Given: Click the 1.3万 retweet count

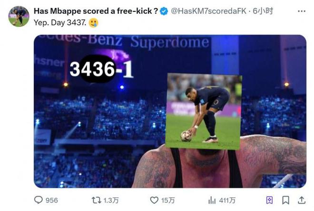Looking at the screenshot, I should (x=111, y=201).
